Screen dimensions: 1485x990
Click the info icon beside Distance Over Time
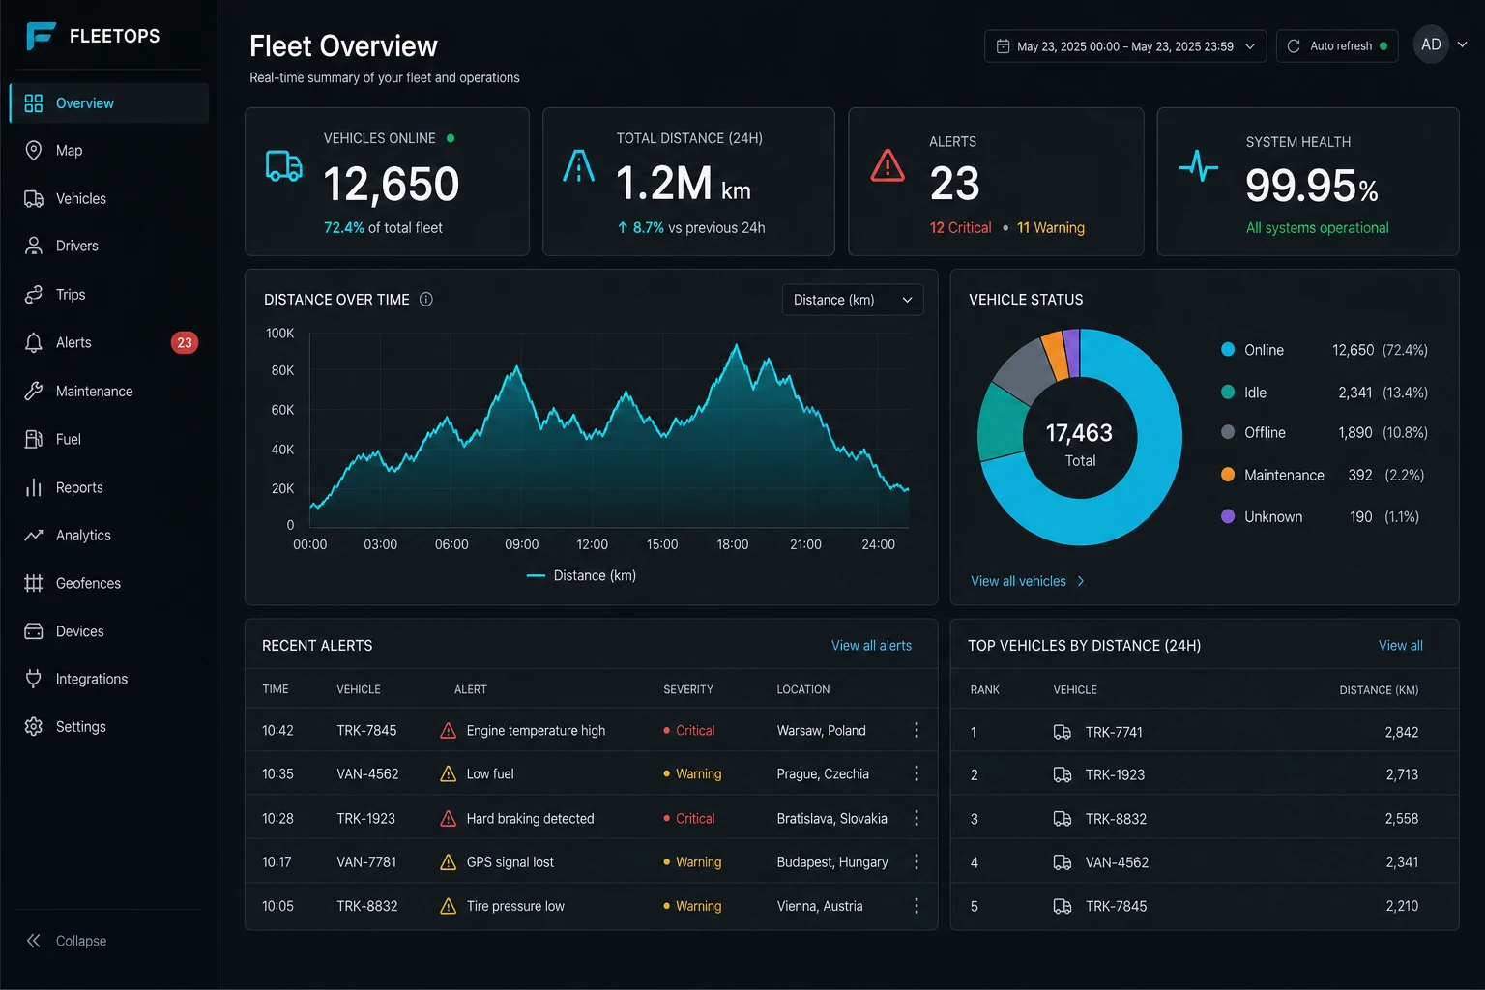pos(426,300)
